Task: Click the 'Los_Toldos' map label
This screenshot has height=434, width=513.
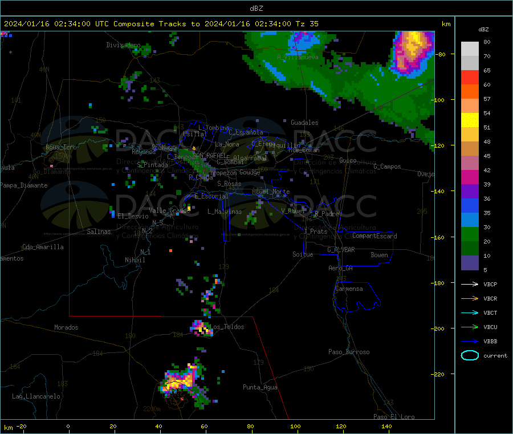Action: pyautogui.click(x=227, y=327)
